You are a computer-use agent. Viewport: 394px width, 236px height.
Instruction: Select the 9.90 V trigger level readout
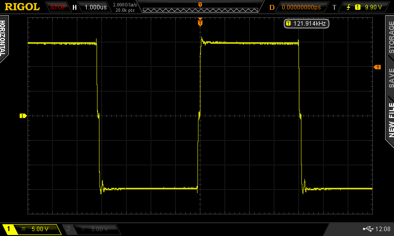pyautogui.click(x=373, y=7)
